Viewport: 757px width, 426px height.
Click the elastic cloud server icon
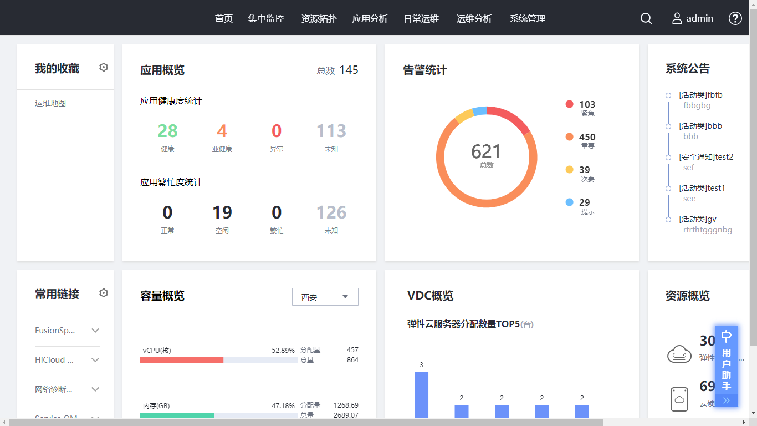[x=679, y=354]
